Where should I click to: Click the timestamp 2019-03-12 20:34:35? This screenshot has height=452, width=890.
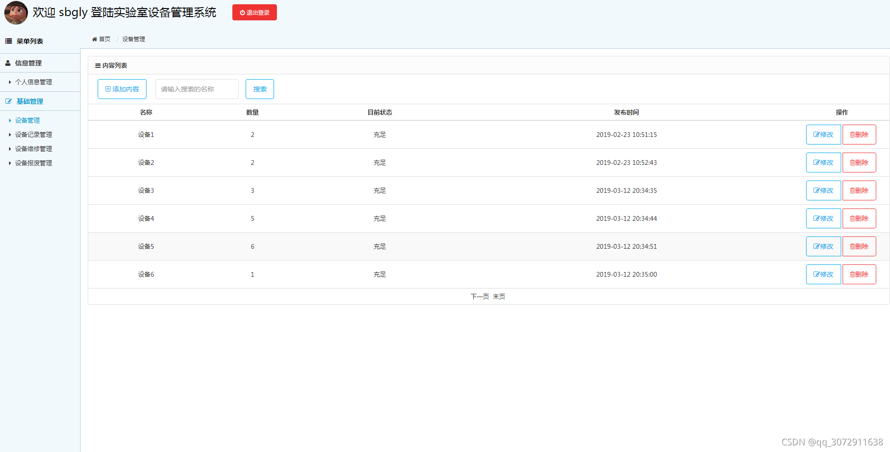626,190
